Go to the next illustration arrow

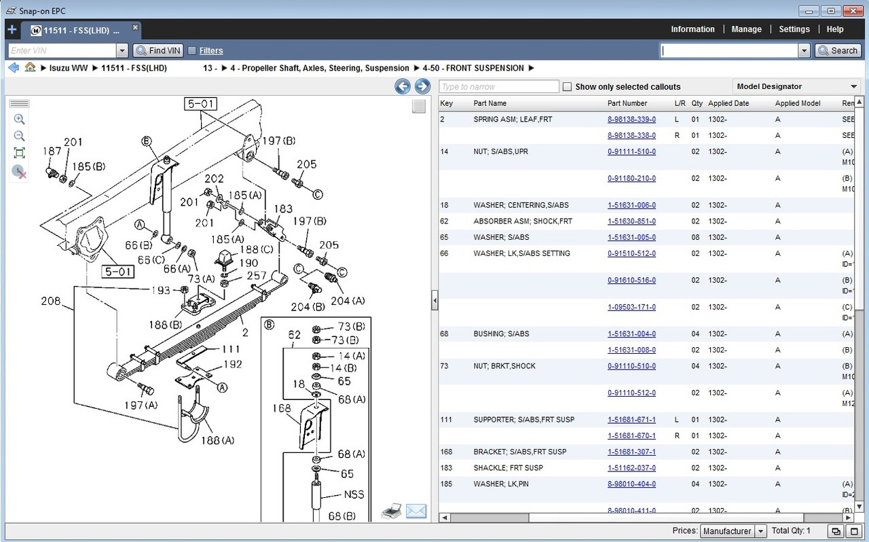[x=422, y=86]
